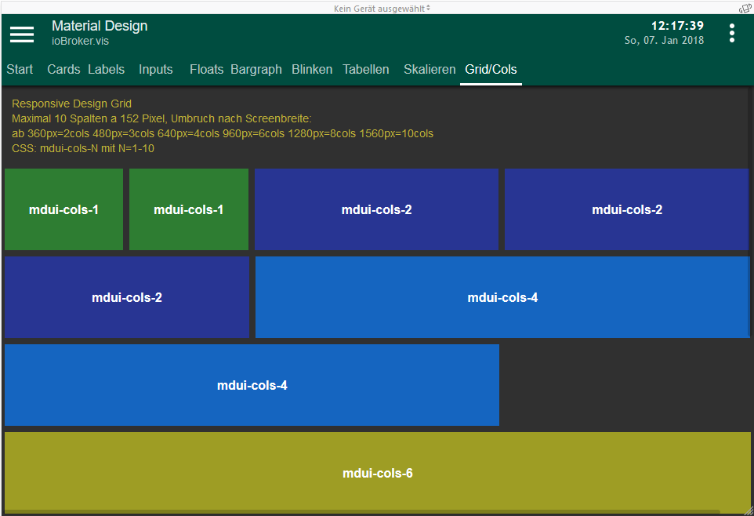Open the 'Kein Gerät ausgewählt' device dropdown

coord(382,9)
